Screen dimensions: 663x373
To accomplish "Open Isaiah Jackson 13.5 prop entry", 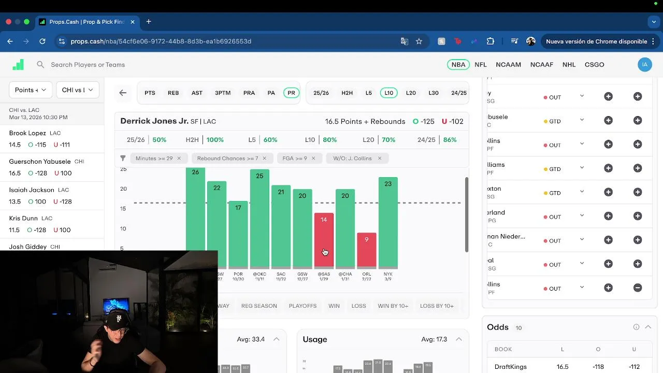I will click(52, 196).
